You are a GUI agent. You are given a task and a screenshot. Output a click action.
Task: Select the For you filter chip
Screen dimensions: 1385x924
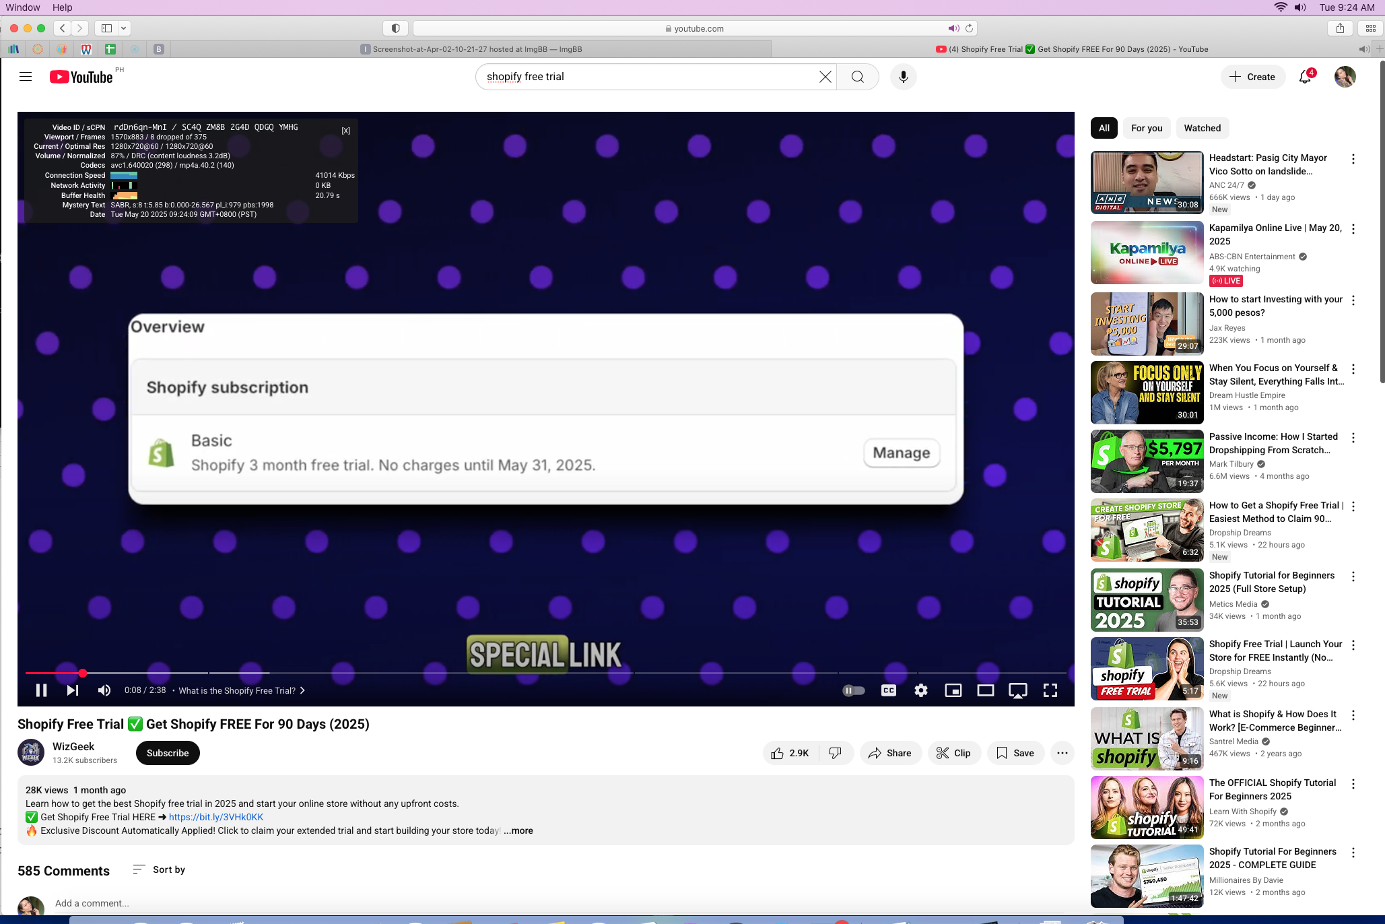(1147, 128)
